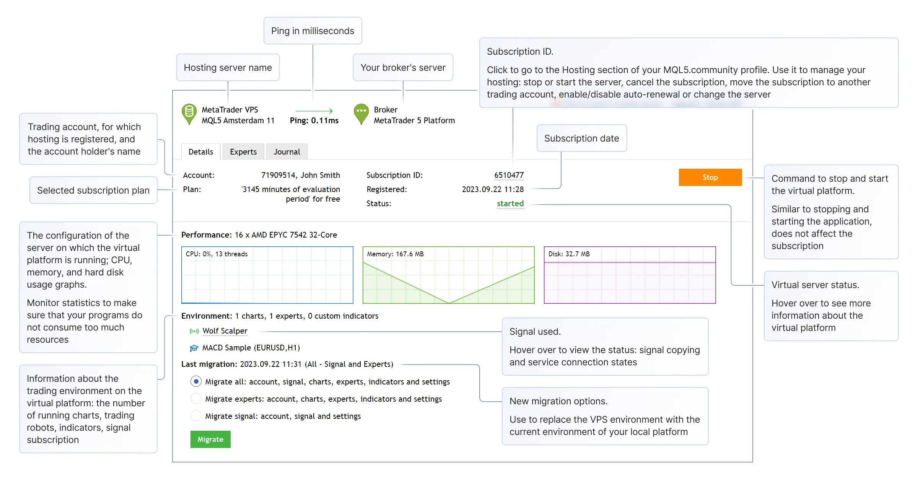
Task: Select the Migrate all radio button
Action: 196,381
